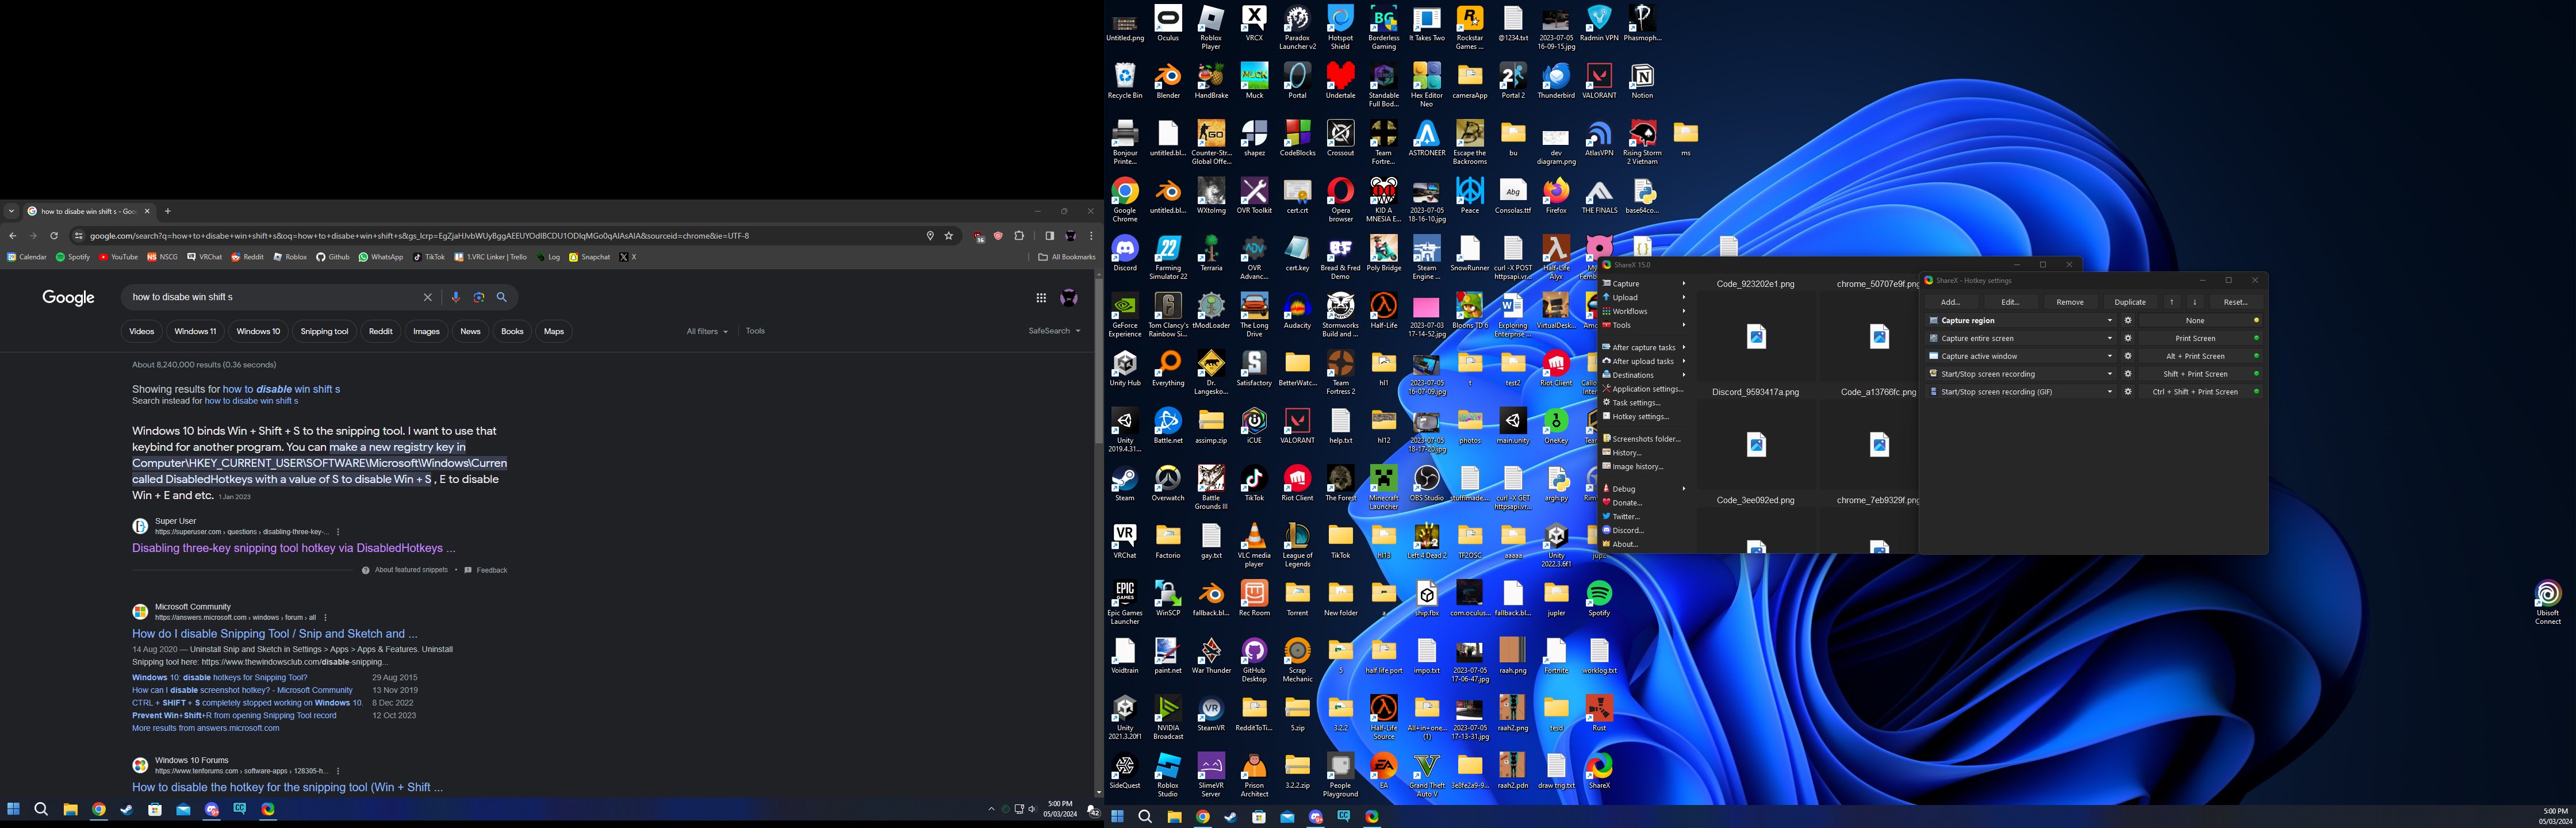The height and width of the screenshot is (828, 2576).
Task: Open Google Lens image search icon
Action: click(x=479, y=297)
